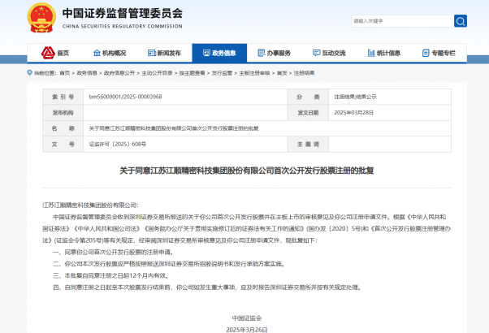
Task: Click the 发文日期 label cell
Action: coord(308,113)
